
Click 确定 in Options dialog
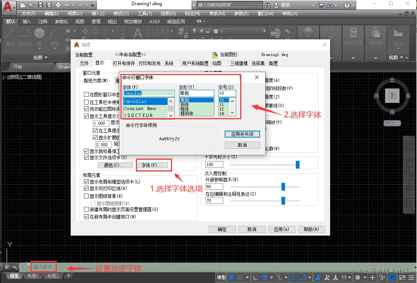(x=222, y=229)
